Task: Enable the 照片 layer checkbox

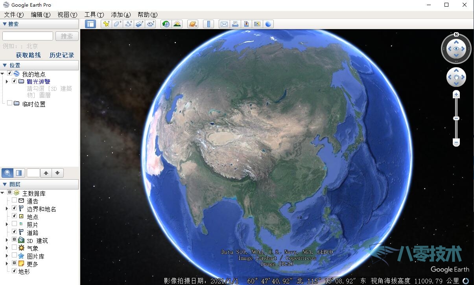Action: point(15,224)
